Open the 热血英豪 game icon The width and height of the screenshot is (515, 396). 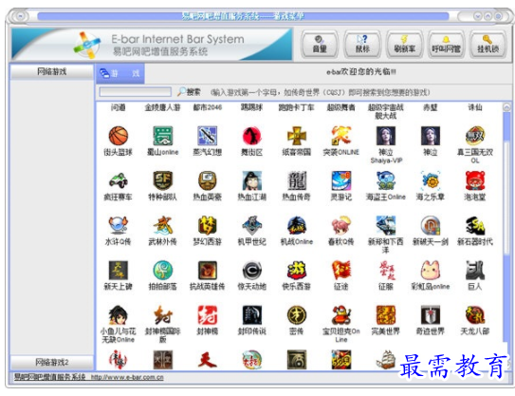click(x=208, y=180)
